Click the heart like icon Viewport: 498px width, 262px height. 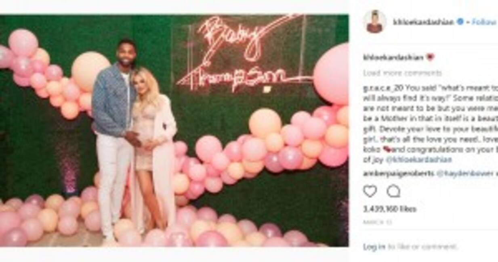pos(370,191)
